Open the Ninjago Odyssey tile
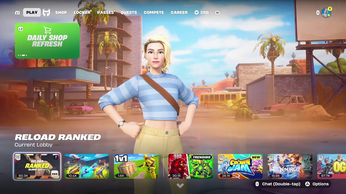346x194 pixels. click(290, 167)
